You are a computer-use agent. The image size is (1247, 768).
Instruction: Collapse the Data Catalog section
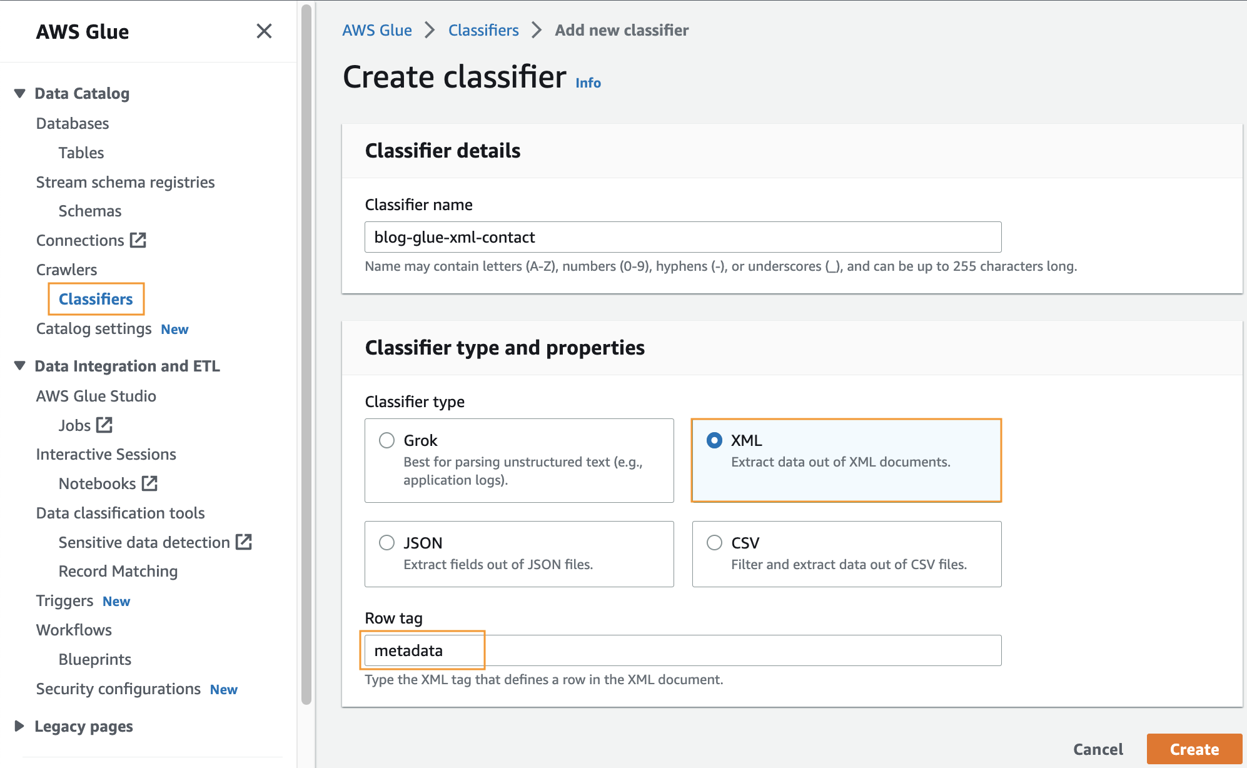[x=20, y=94]
